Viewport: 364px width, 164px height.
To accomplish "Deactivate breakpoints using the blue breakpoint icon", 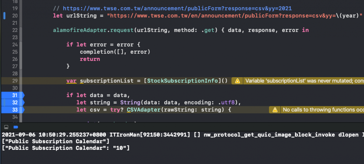I will tap(15, 126).
